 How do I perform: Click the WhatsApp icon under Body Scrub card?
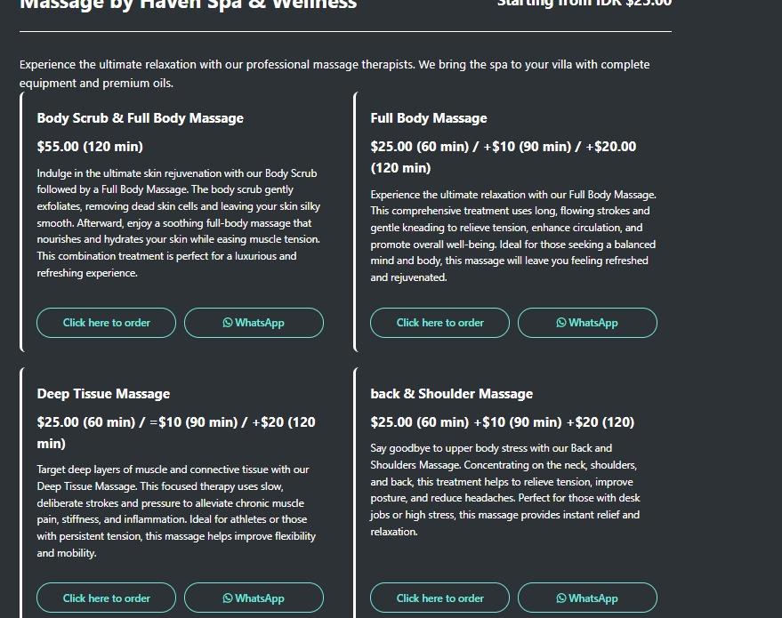(x=228, y=323)
